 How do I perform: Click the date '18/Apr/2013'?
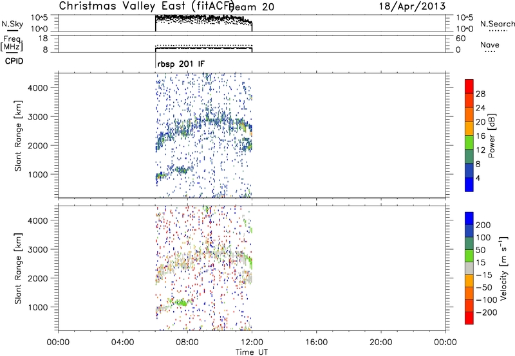[x=412, y=6]
